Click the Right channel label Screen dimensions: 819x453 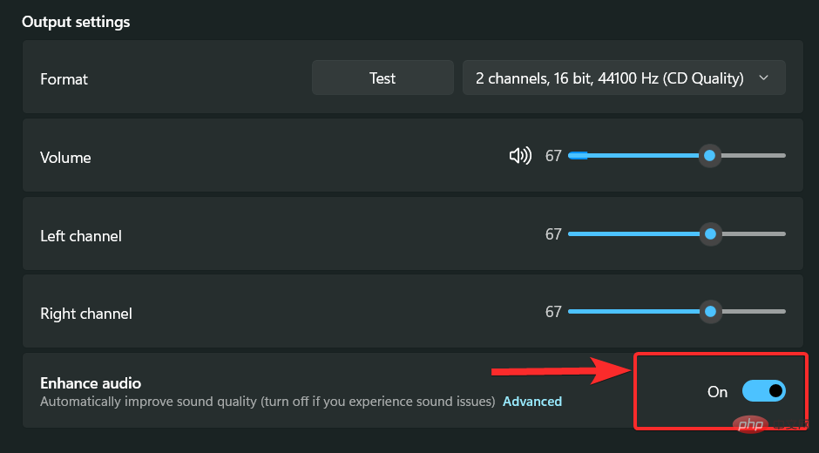(x=86, y=314)
